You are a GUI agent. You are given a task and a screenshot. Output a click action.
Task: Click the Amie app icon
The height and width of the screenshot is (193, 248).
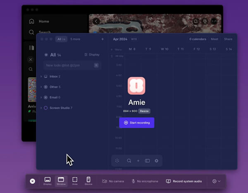(136, 86)
